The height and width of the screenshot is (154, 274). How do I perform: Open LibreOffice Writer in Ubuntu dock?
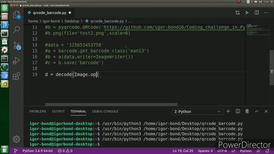click(5, 25)
